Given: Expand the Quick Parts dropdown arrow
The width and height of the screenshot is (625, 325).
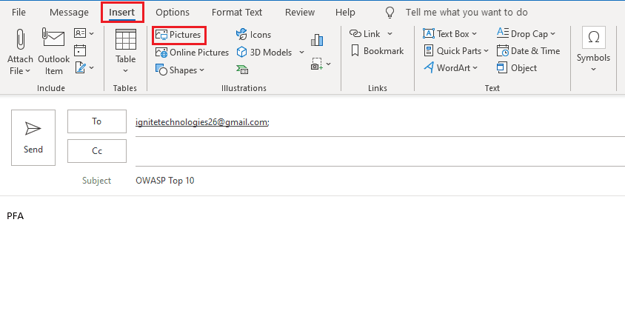Looking at the screenshot, I should [x=486, y=51].
